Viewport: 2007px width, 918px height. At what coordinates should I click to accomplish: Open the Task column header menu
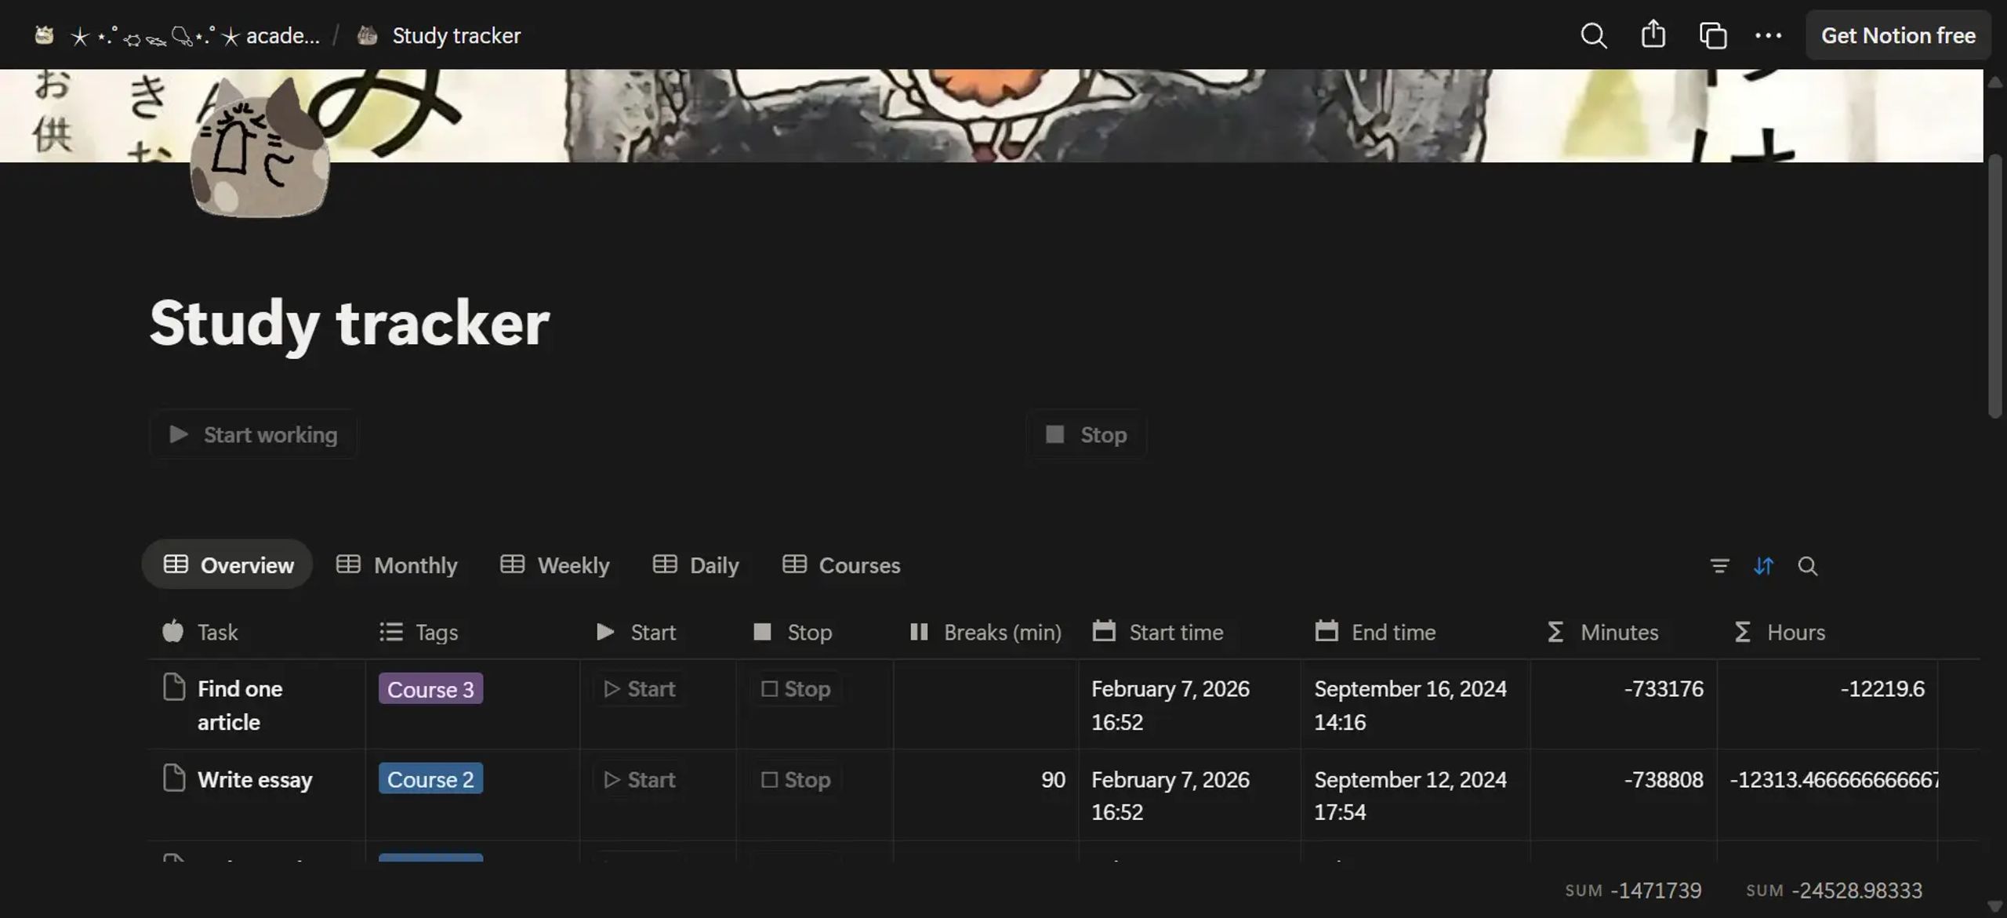point(256,632)
